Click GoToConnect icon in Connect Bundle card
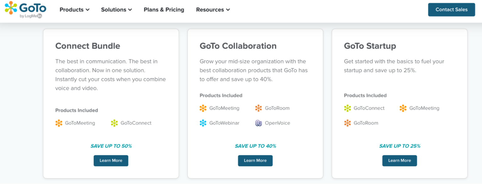 point(114,123)
